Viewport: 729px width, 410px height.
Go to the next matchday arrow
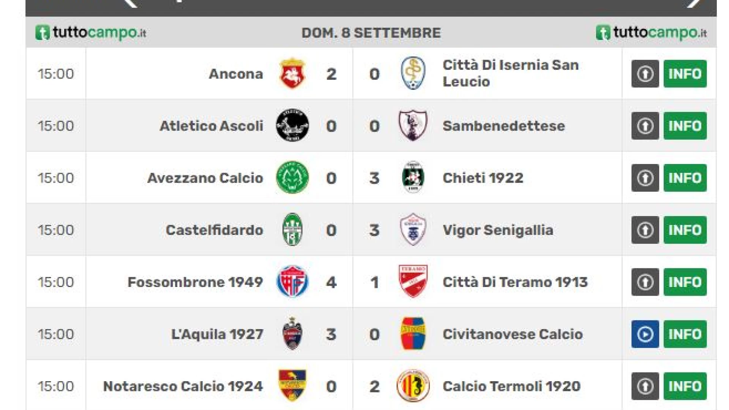coord(694,3)
